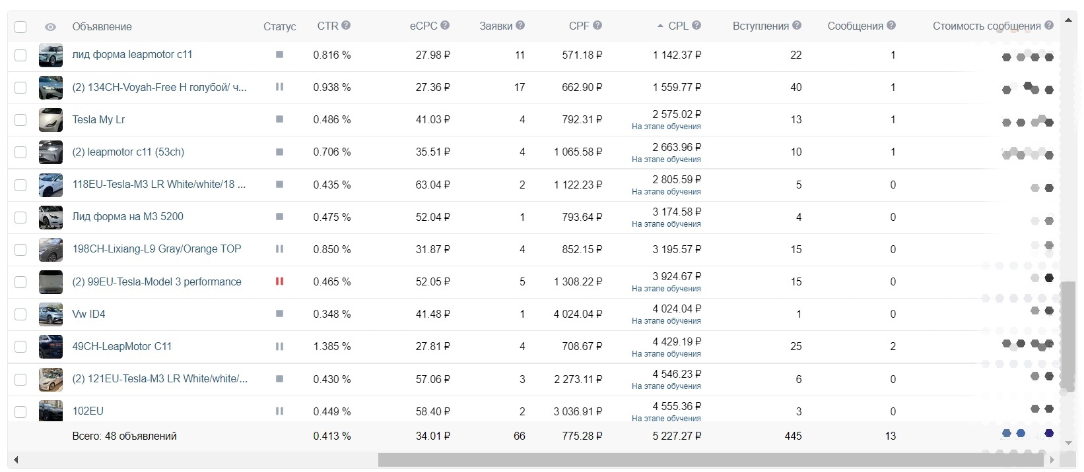
Task: Click the question mark icon next to CPF
Action: click(597, 26)
